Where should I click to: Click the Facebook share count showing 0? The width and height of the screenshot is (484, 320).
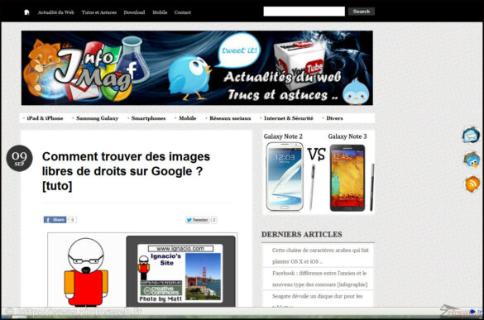72,220
